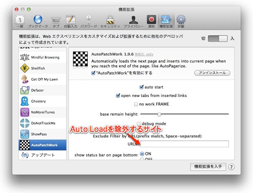Viewport: 253px width, 193px height.
Task: Toggle the auto start checkbox
Action: pos(141,87)
